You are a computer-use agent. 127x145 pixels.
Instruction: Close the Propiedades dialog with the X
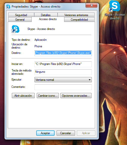[92, 5]
